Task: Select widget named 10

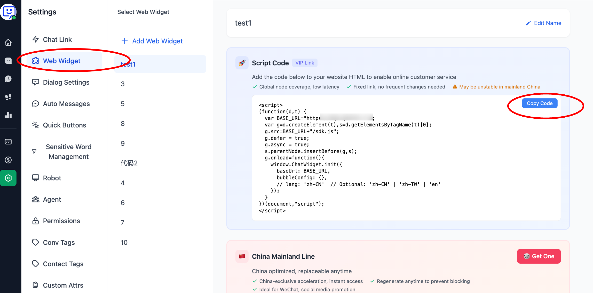Action: 160,242
